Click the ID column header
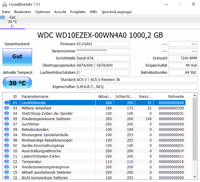The height and width of the screenshot is (182, 200). point(15,96)
